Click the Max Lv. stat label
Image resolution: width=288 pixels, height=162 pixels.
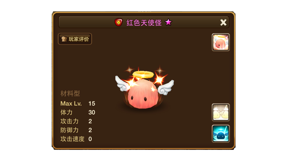[x=71, y=104]
